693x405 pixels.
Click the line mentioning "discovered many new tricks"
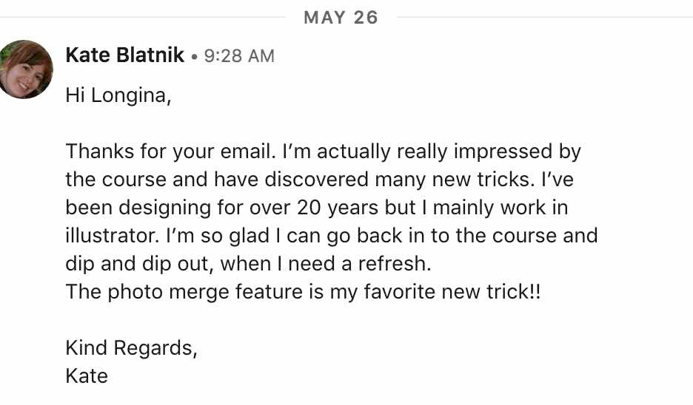click(x=320, y=180)
